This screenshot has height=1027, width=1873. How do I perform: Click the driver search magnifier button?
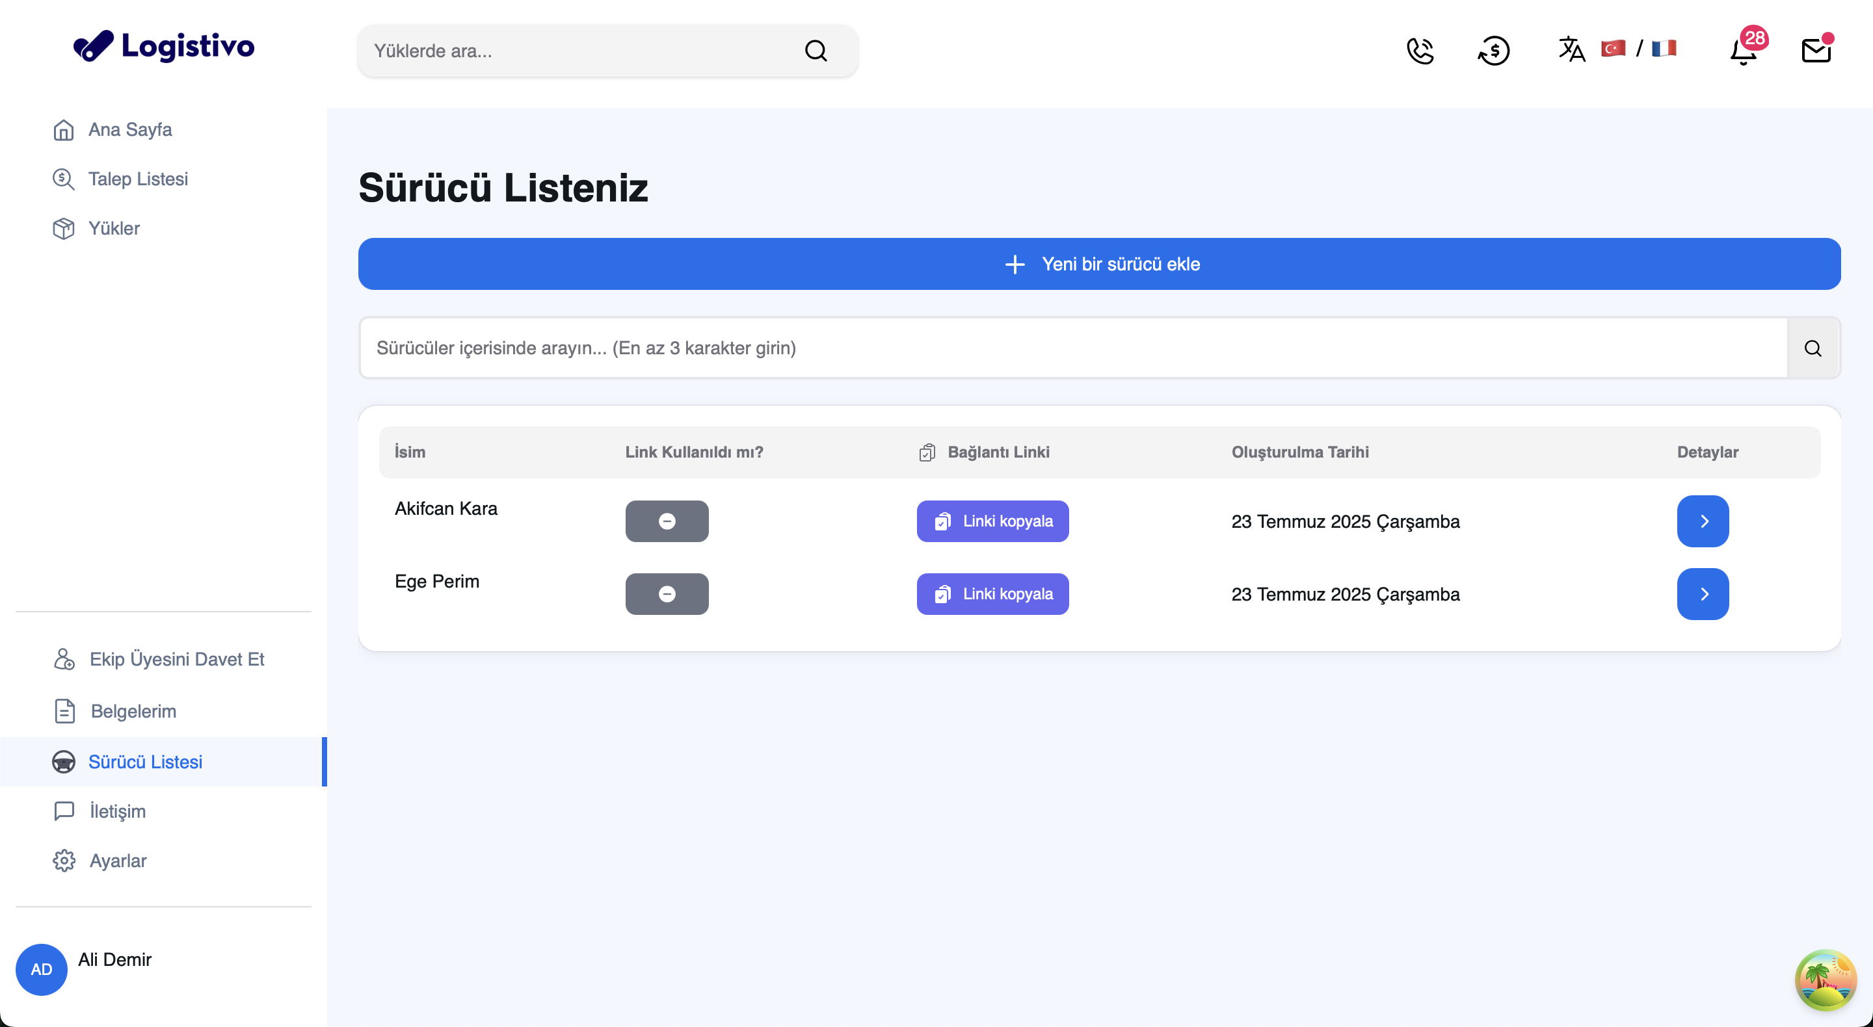coord(1813,348)
